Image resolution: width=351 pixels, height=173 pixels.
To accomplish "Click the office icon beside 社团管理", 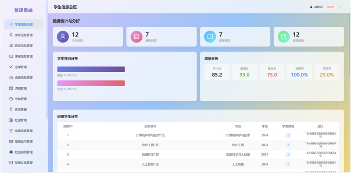I will pyautogui.click(x=11, y=120).
